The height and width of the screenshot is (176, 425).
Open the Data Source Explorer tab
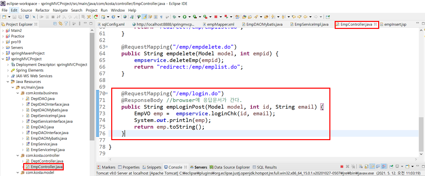coord(229,167)
